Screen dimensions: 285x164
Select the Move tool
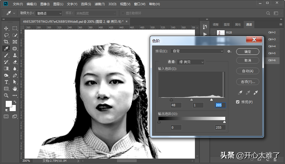click(x=6, y=28)
